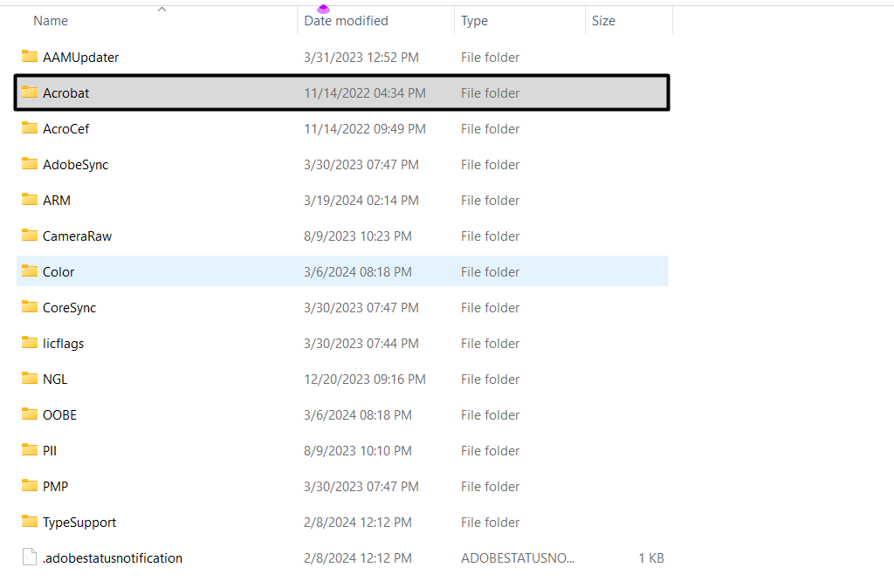The width and height of the screenshot is (894, 588).
Task: Select the Acrobat folder icon
Action: pos(30,92)
